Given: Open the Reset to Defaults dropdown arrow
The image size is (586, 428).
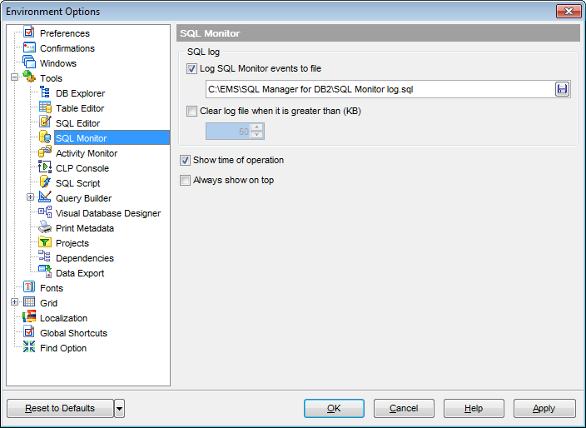Looking at the screenshot, I should 119,408.
